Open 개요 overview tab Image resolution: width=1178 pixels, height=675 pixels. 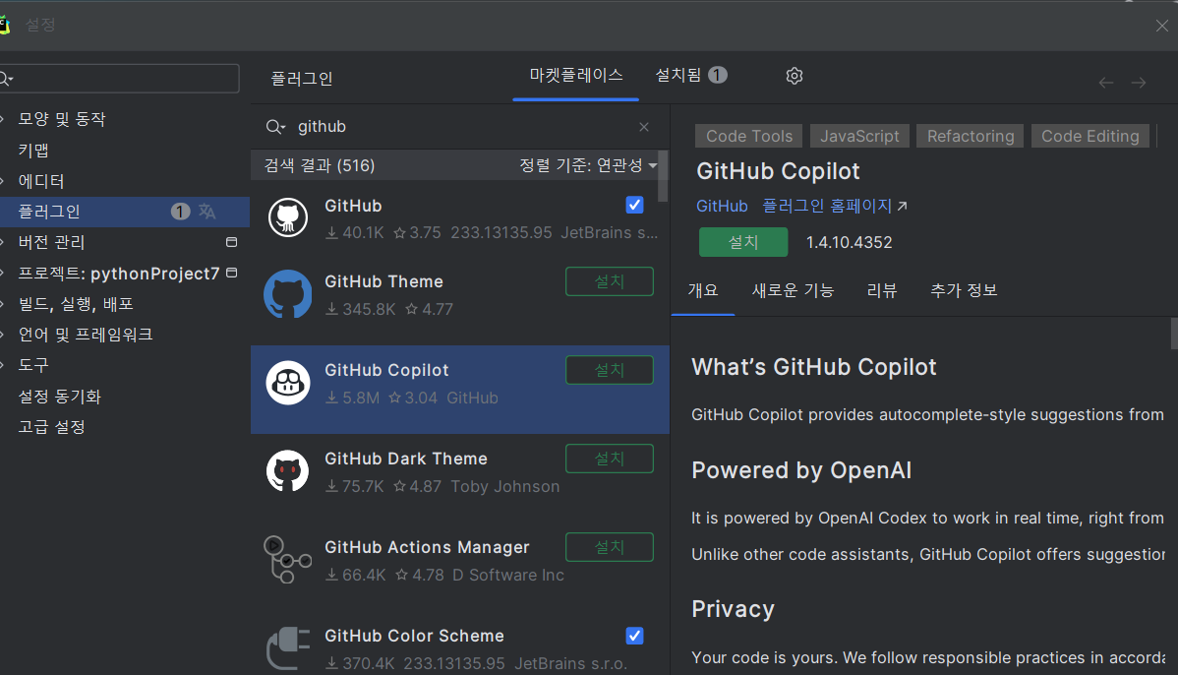703,290
